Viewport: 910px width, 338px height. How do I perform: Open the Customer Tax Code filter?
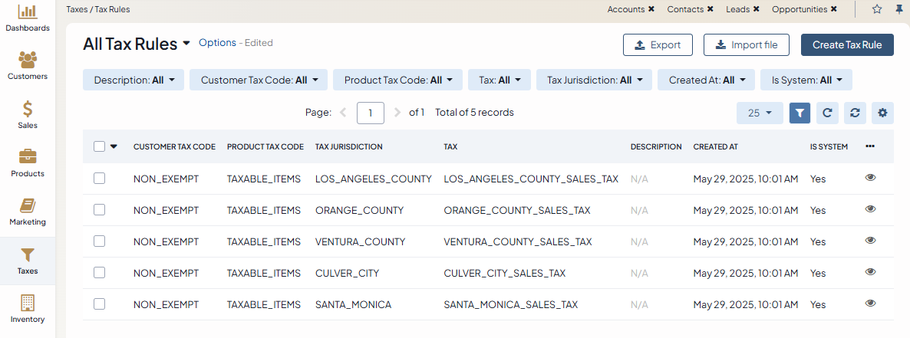[259, 80]
